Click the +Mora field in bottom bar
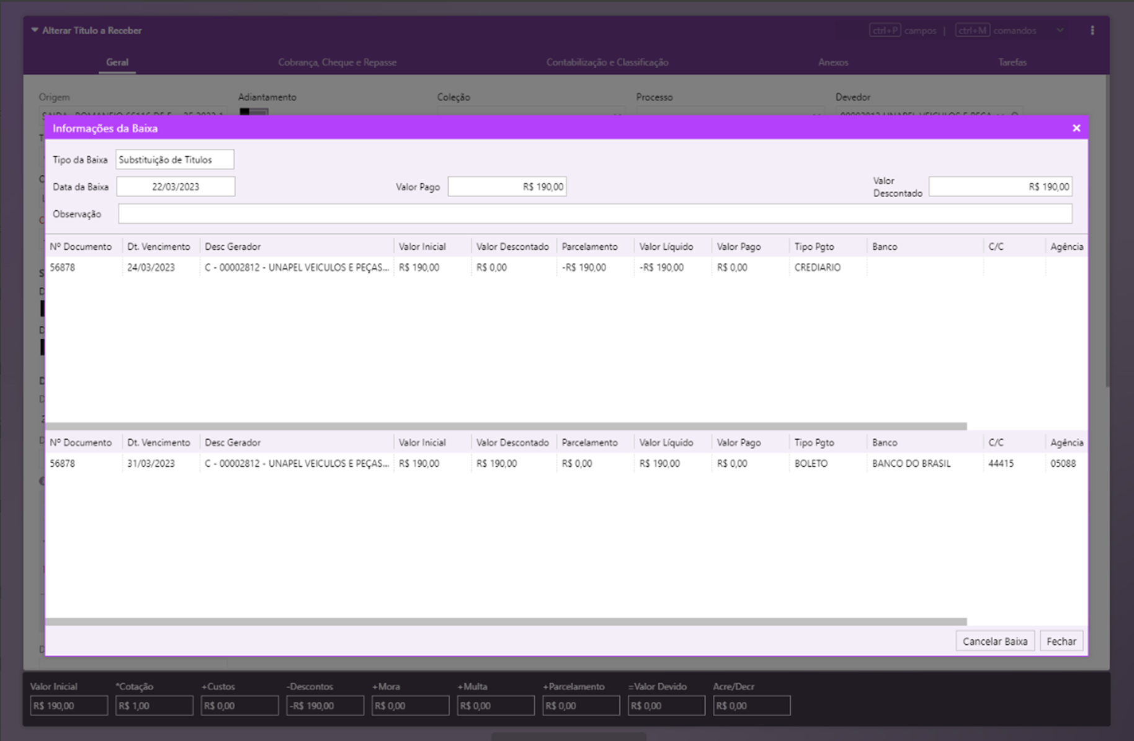This screenshot has height=741, width=1134. (411, 706)
